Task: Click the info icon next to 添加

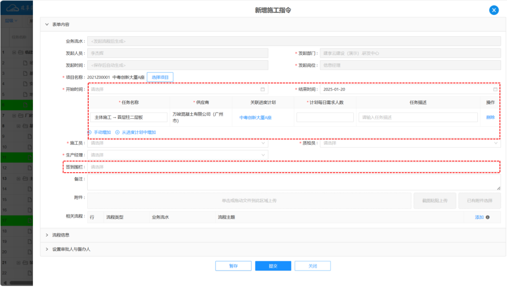Action: click(488, 217)
